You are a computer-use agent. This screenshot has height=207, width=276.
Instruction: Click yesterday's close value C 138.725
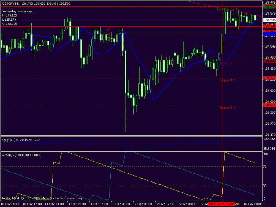[x=10, y=24]
